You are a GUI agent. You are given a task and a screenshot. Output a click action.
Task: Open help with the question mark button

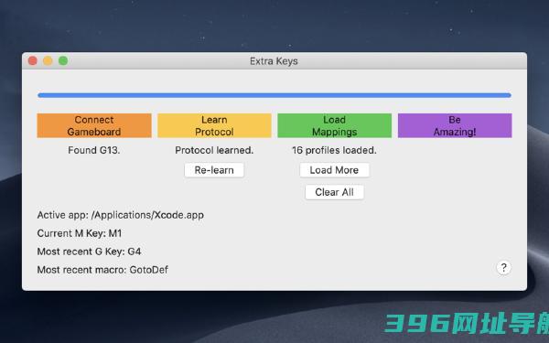503,268
